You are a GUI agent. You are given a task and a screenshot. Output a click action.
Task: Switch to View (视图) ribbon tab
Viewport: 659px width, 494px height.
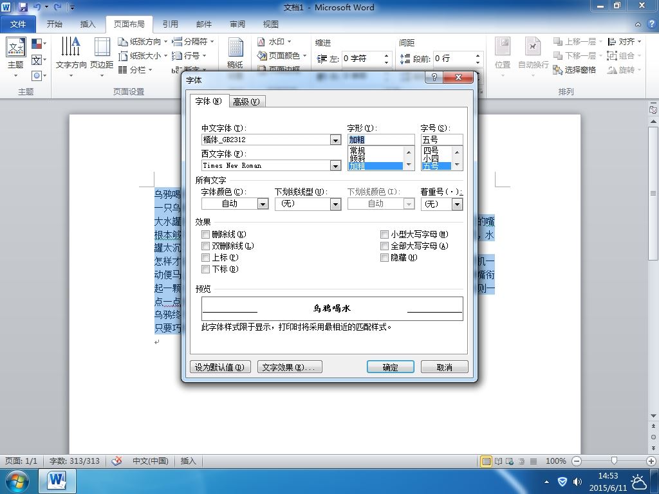pos(271,24)
